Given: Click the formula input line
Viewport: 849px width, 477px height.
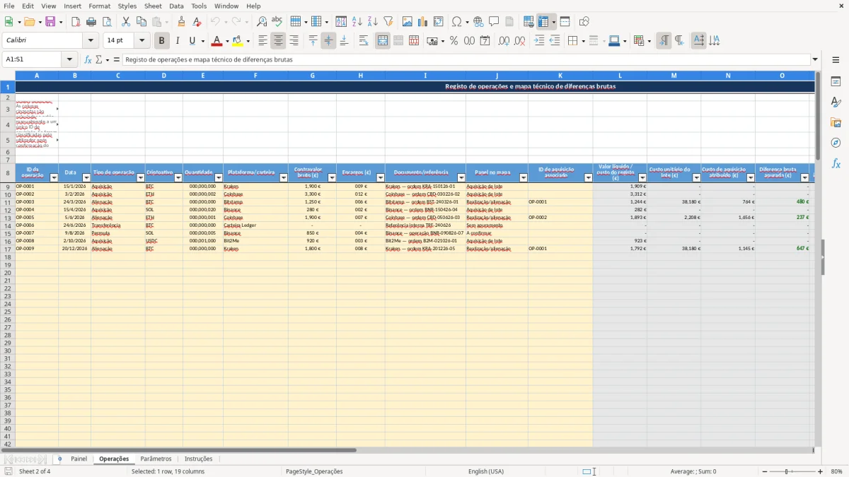Looking at the screenshot, I should coord(466,59).
